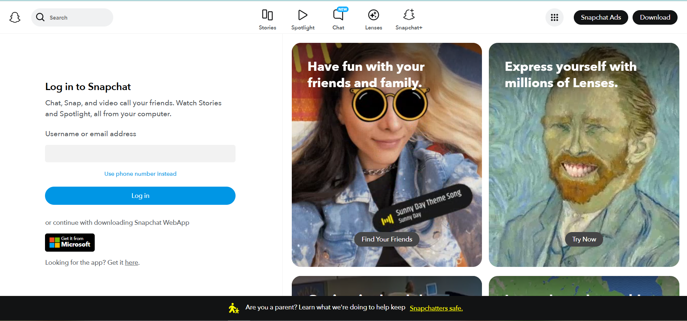Focus the Search input field
The height and width of the screenshot is (321, 687).
tap(72, 17)
